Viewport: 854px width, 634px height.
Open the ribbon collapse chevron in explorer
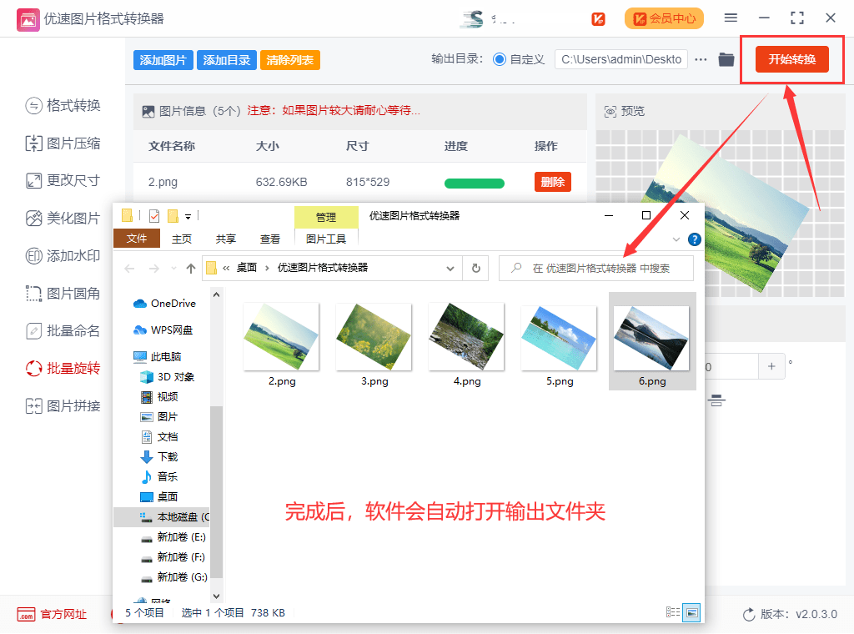tap(676, 239)
